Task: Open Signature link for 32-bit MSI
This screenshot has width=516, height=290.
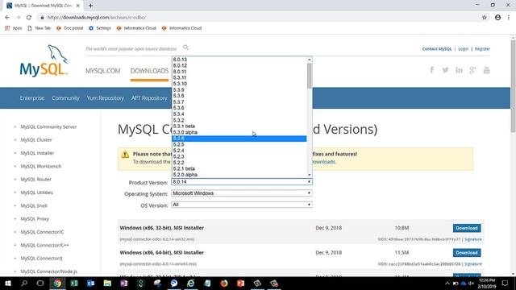Action: (473, 239)
